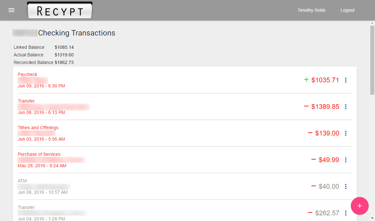Select the Tithes and Offerings entry
The image size is (375, 221).
pyautogui.click(x=185, y=133)
